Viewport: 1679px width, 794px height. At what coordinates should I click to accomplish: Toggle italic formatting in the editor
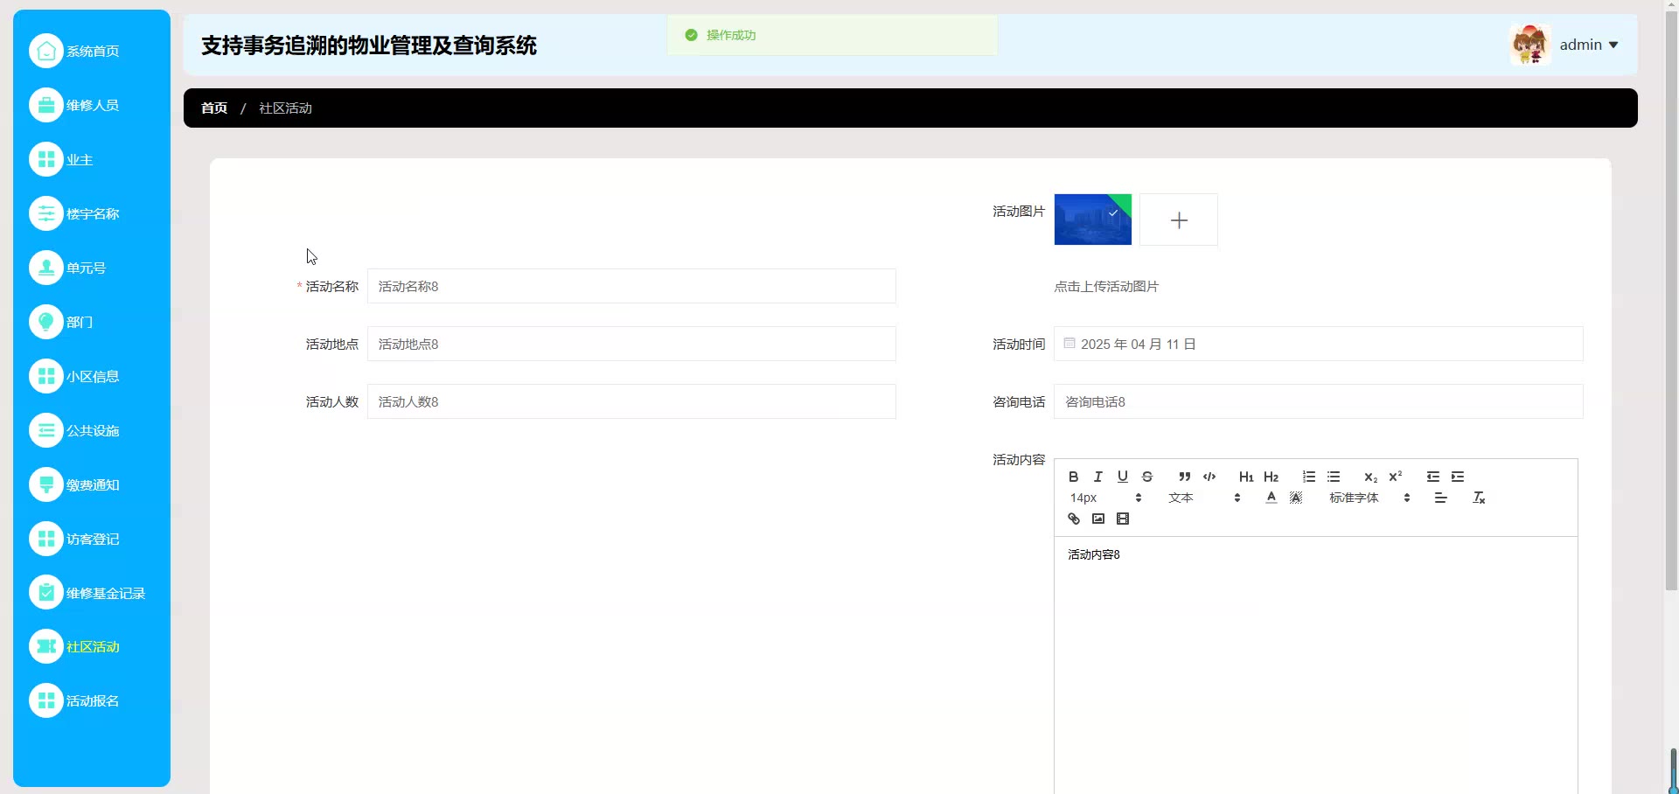point(1098,477)
